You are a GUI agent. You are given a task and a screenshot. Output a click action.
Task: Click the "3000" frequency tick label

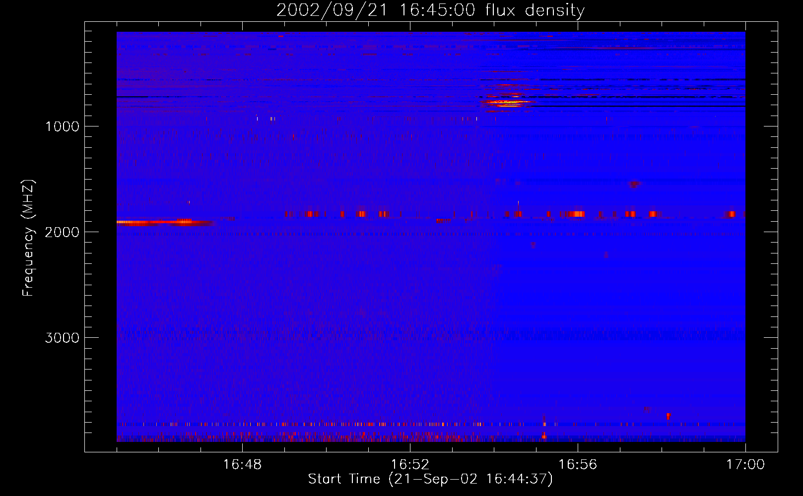[62, 338]
